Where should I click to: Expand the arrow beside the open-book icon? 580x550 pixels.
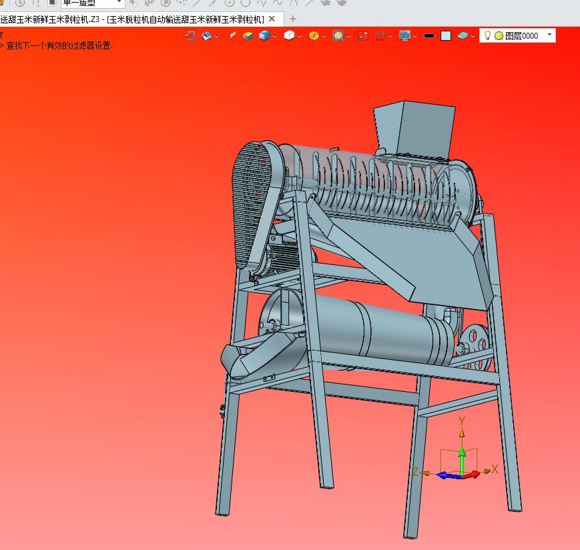coord(216,36)
